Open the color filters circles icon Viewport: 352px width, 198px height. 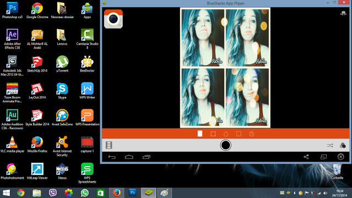coord(343,145)
